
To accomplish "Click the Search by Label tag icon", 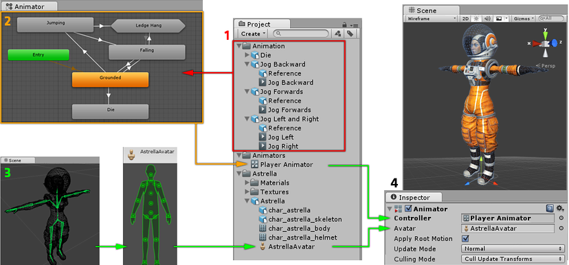I will pos(350,34).
